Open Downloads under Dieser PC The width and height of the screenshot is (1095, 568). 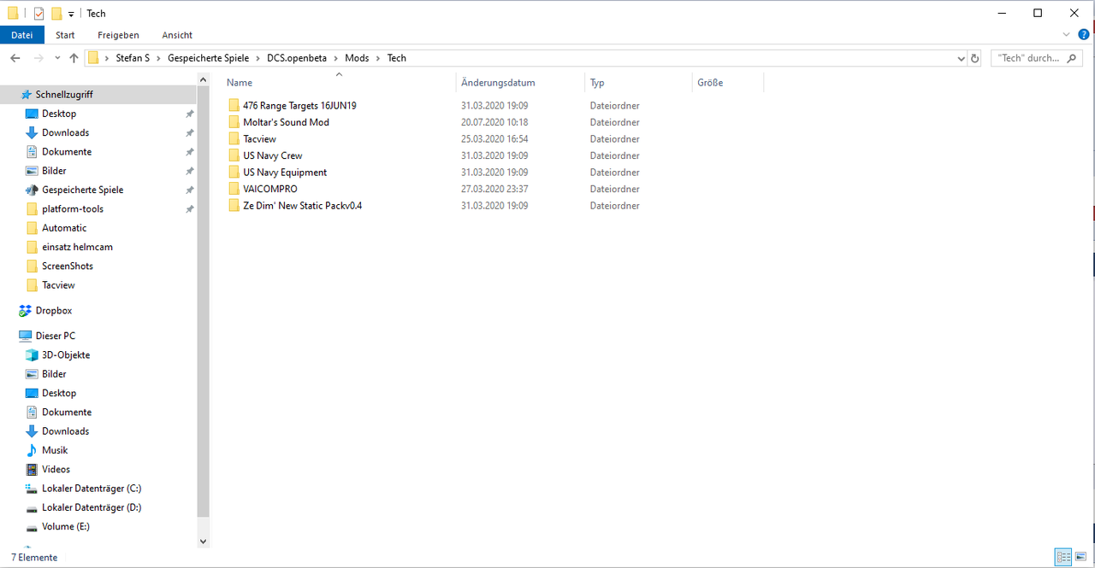pyautogui.click(x=65, y=431)
